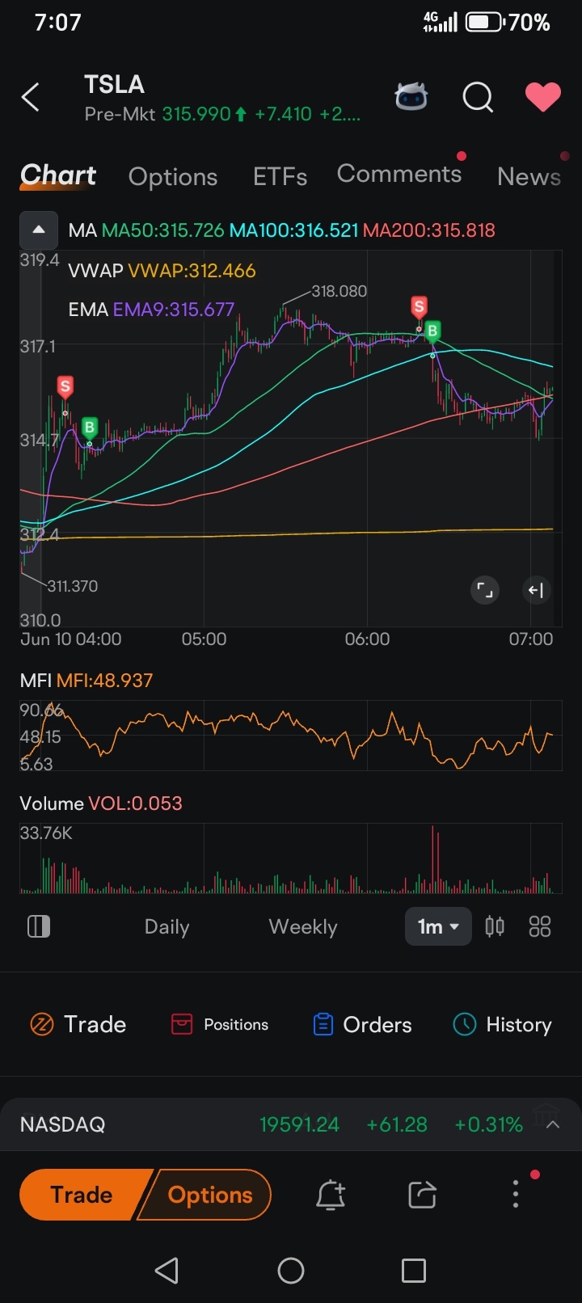Viewport: 582px width, 1303px height.
Task: Open the robot AI assistant icon
Action: 411,97
